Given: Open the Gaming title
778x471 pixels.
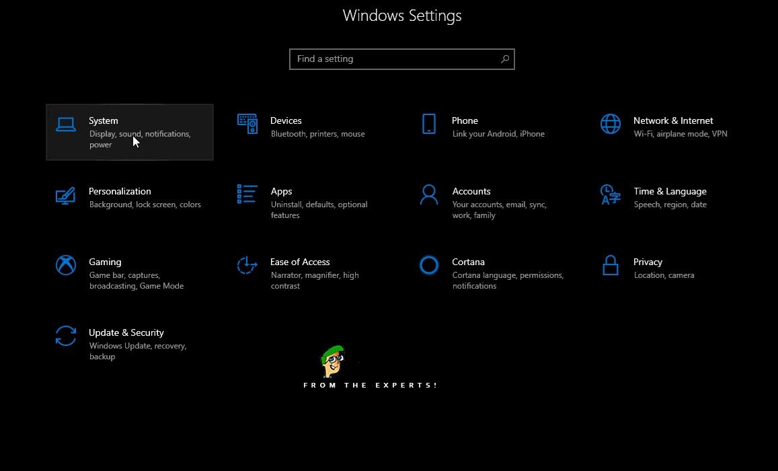Looking at the screenshot, I should click(105, 262).
